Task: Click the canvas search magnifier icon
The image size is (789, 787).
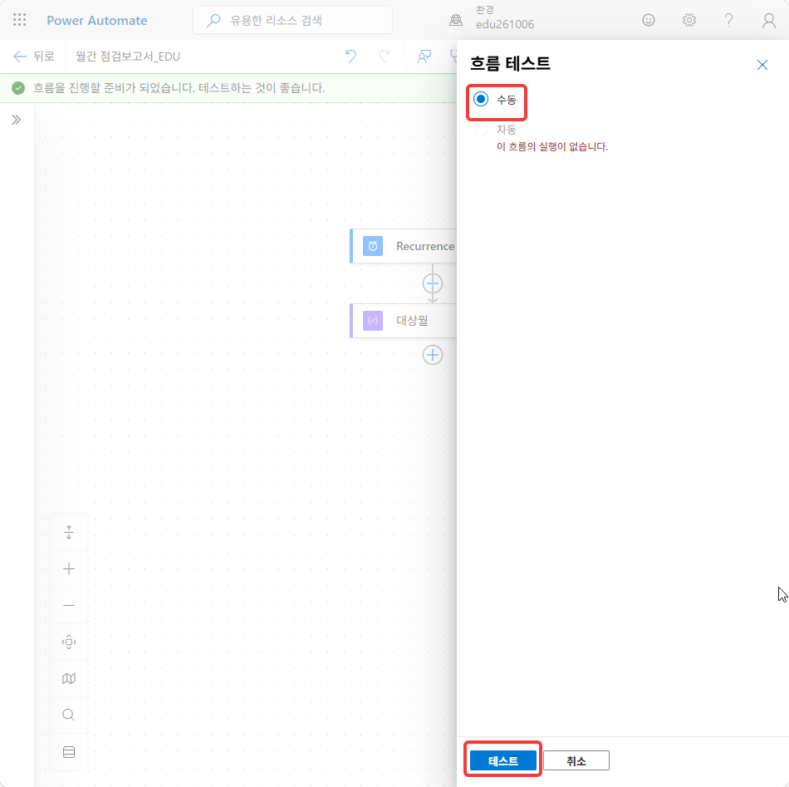Action: (69, 715)
